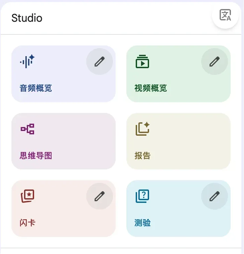The image size is (244, 254).
Task: Click the beige 报告 card background
Action: tap(191, 140)
